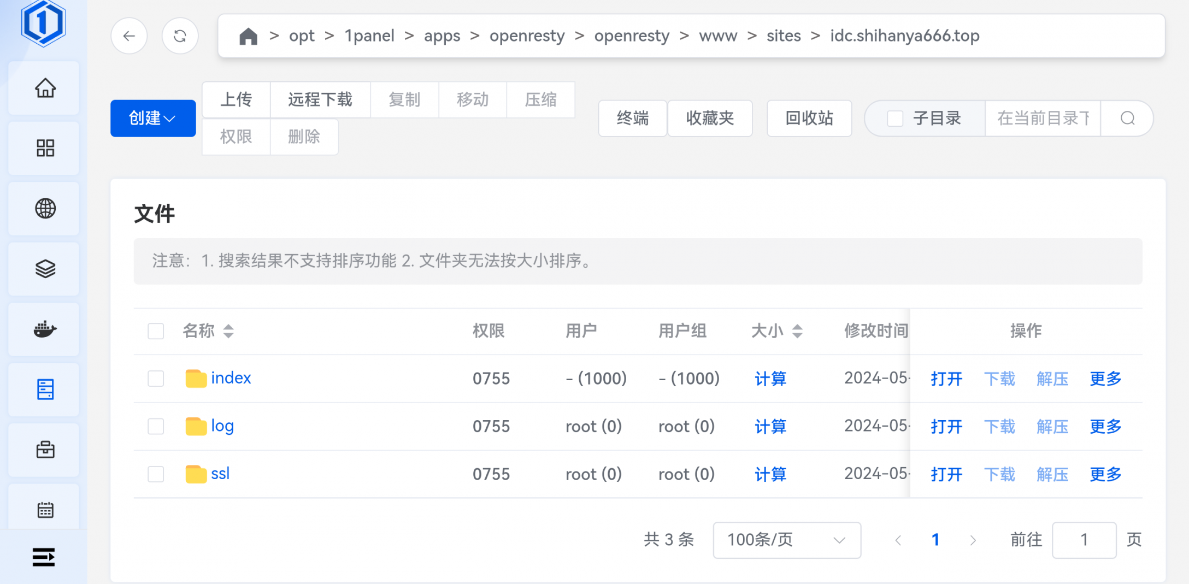
Task: Select the log folder checkbox
Action: 156,426
